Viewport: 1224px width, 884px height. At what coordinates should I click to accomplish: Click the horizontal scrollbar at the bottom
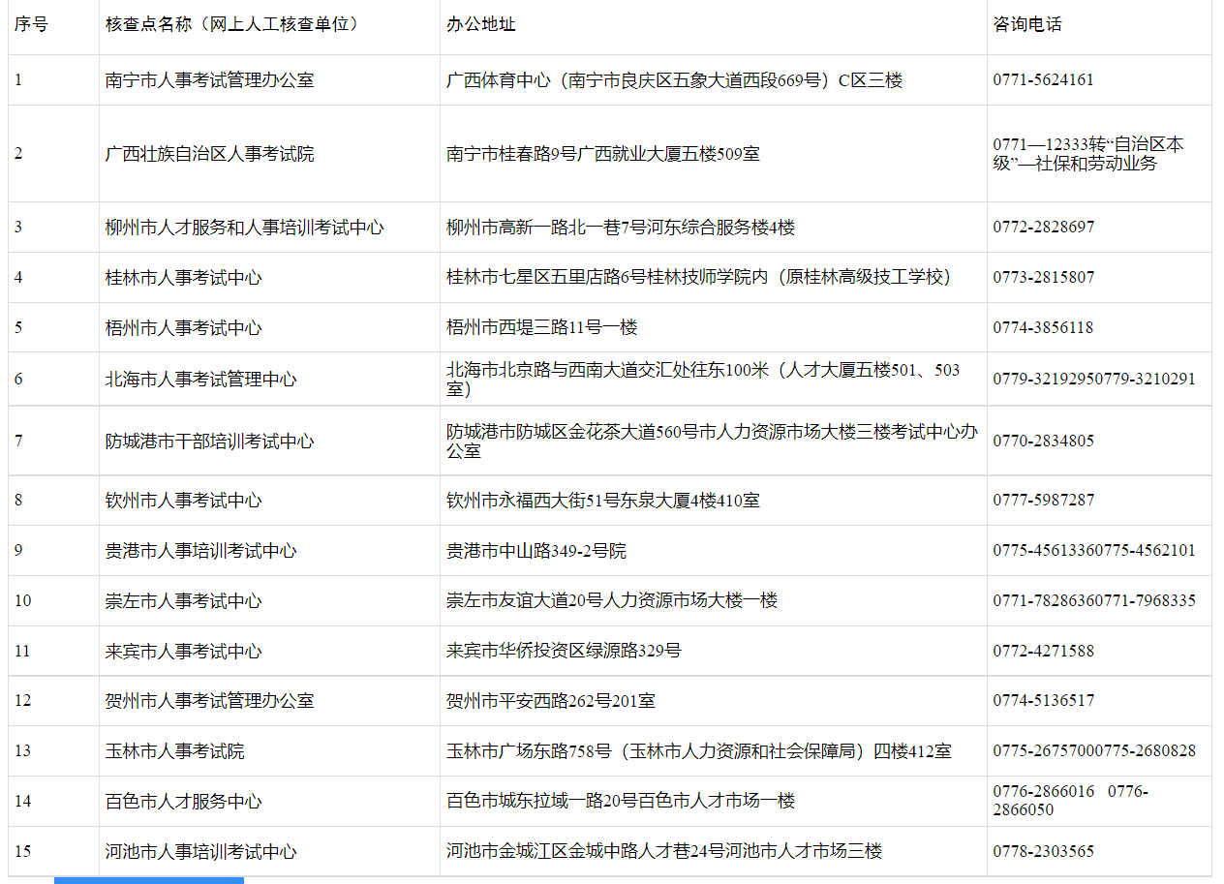pyautogui.click(x=149, y=880)
